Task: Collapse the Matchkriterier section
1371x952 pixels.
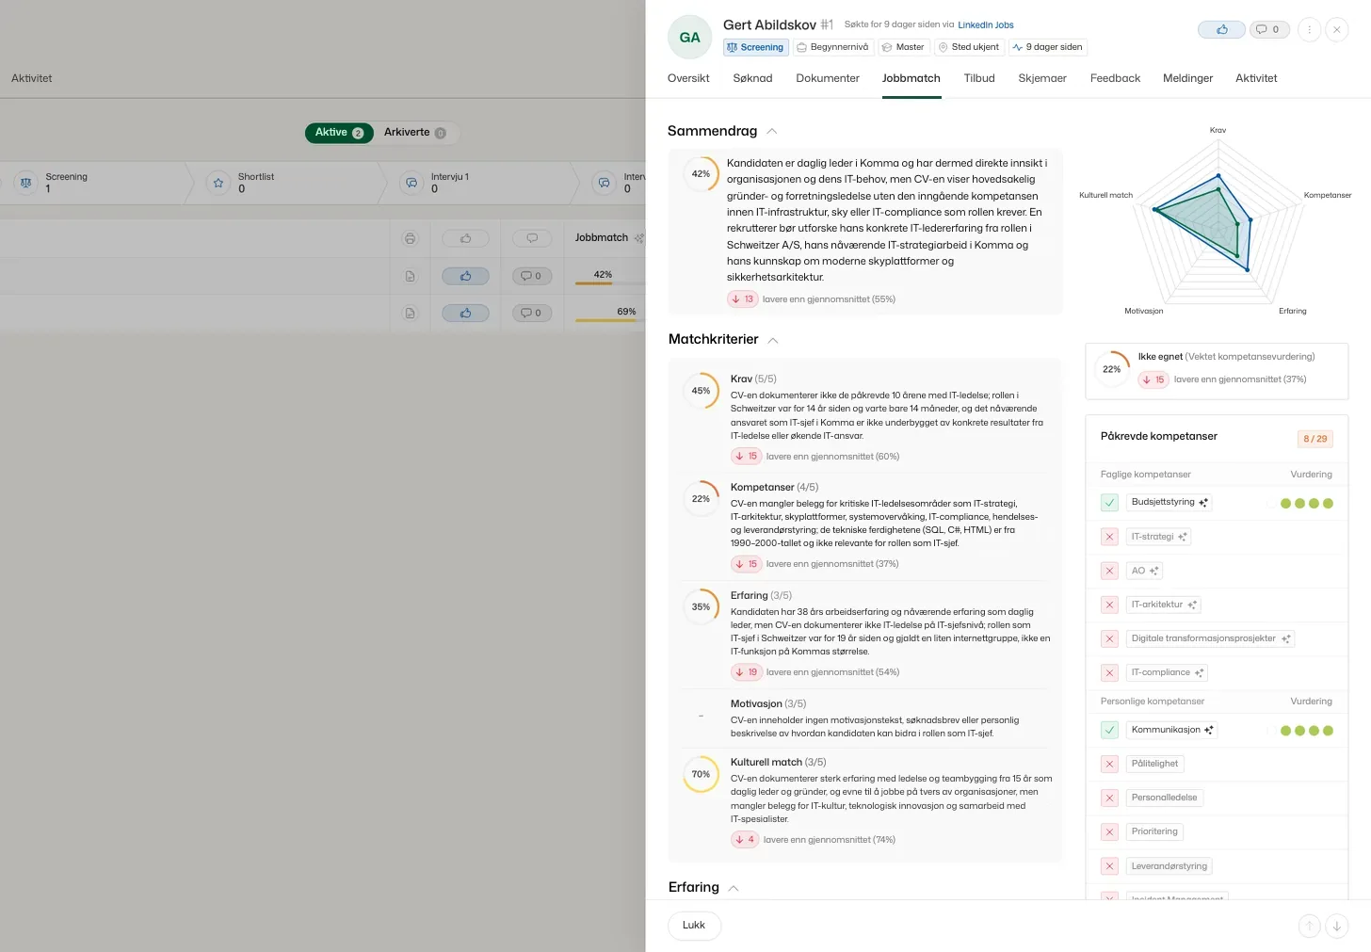Action: click(x=773, y=340)
